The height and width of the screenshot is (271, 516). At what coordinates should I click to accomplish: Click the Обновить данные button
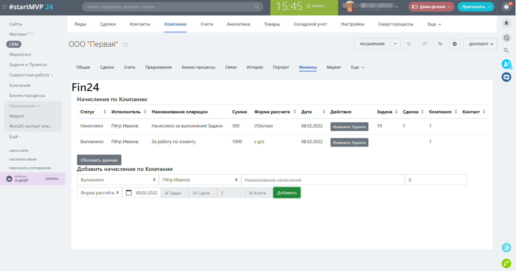99,160
